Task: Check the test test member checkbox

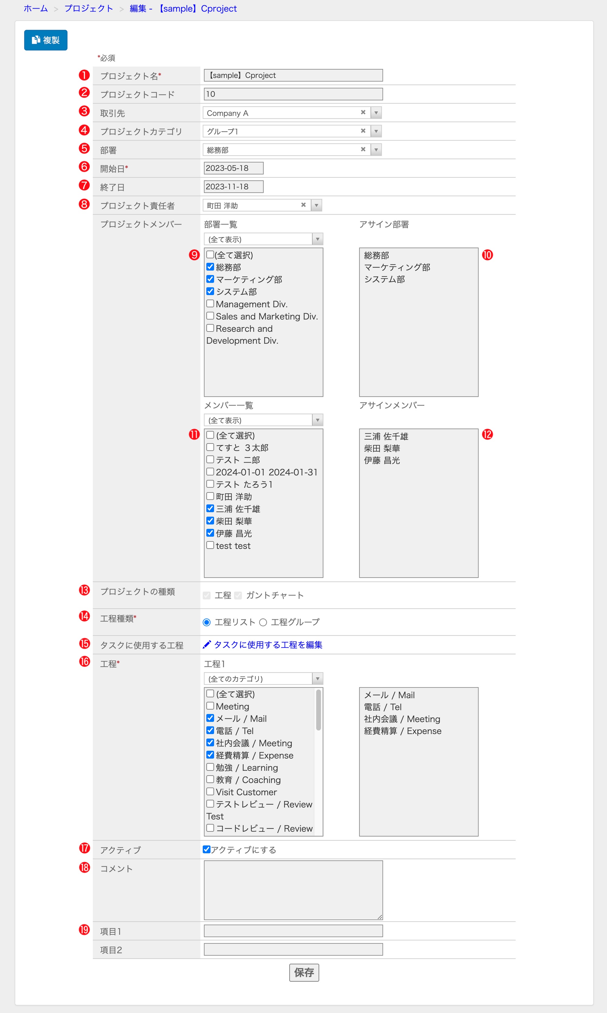Action: click(x=210, y=546)
